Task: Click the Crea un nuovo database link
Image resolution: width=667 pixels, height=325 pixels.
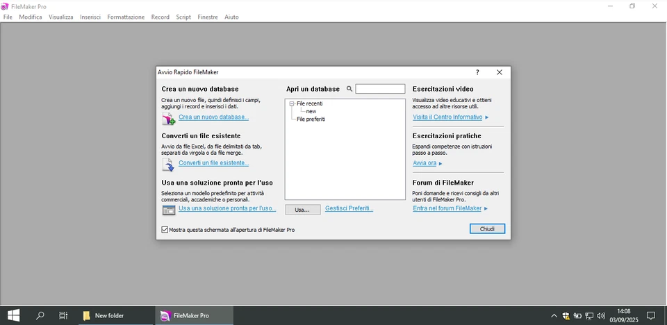Action: coord(213,117)
